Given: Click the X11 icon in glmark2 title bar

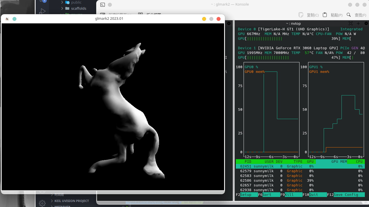Looking at the screenshot, I should click(7, 19).
